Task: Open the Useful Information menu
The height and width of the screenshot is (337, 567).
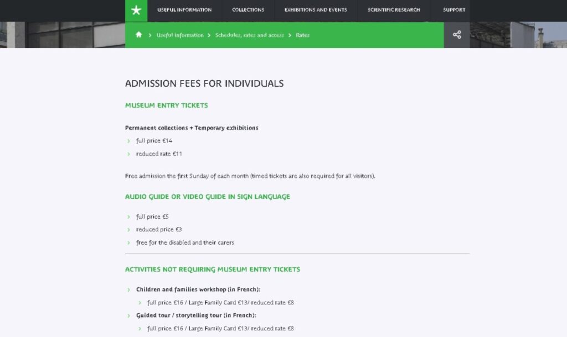Action: 184,10
